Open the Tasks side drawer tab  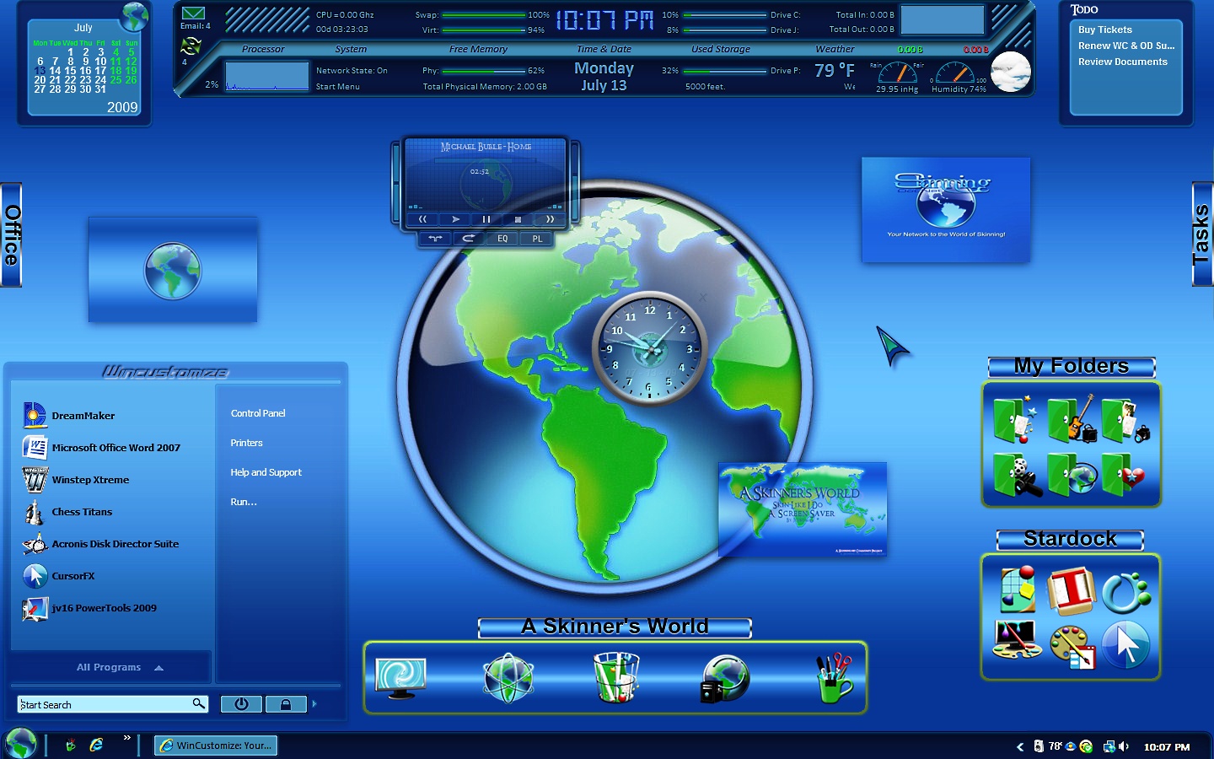[1203, 234]
